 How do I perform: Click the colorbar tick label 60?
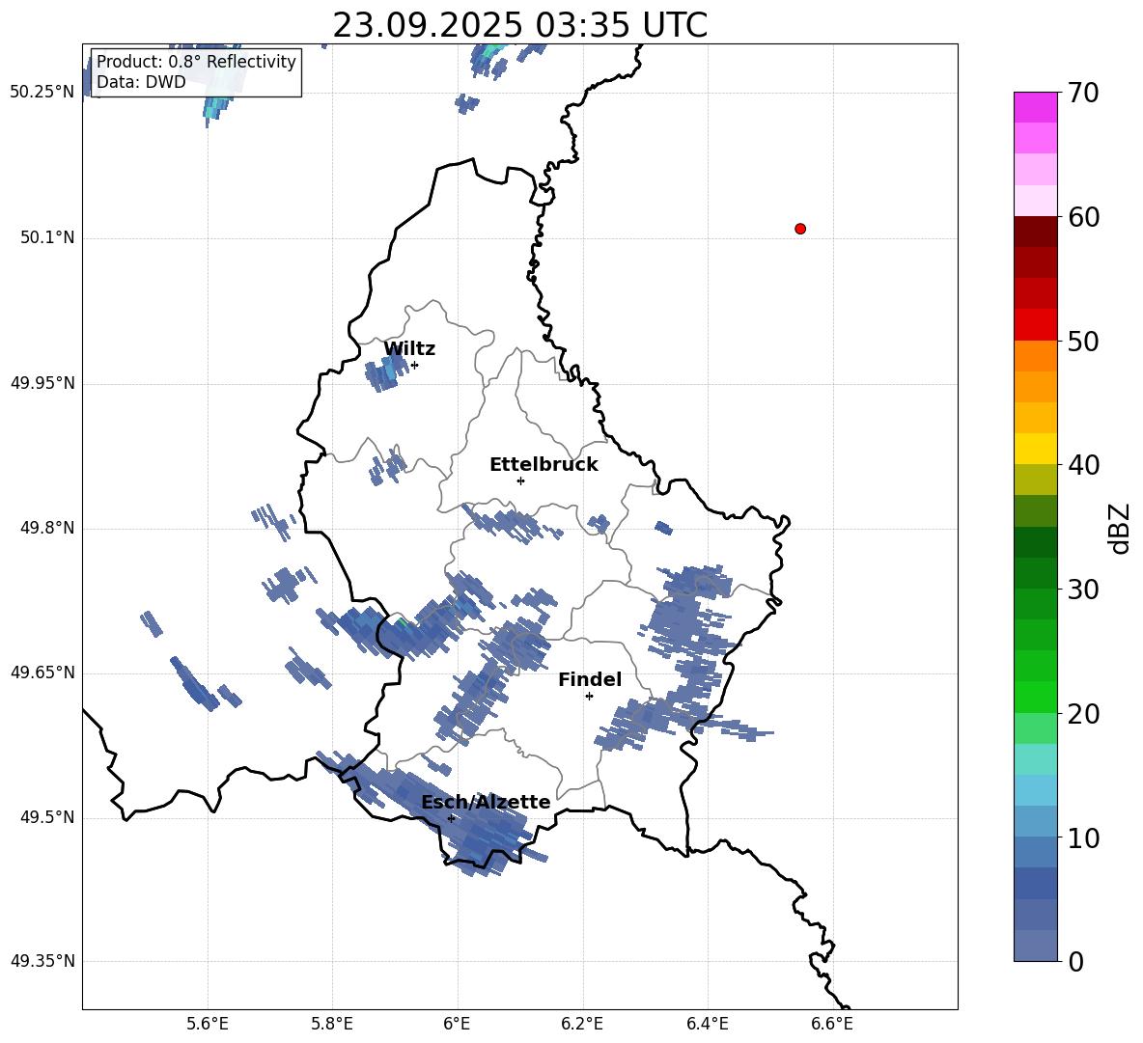coord(1083,217)
